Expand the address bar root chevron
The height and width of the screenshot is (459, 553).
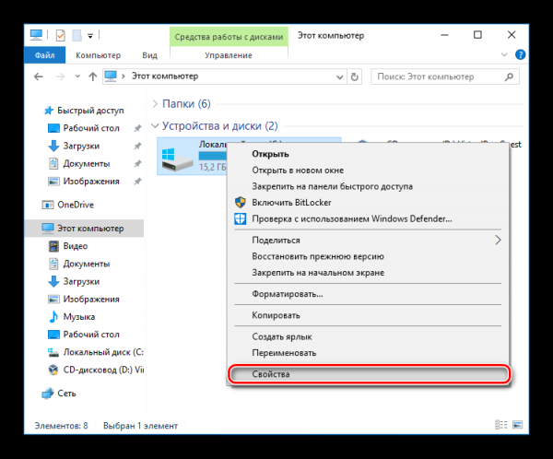(124, 76)
